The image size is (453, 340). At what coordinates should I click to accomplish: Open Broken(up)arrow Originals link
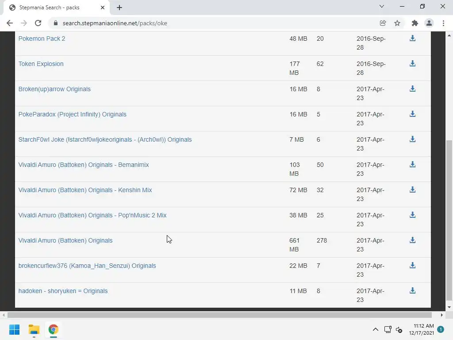coord(54,89)
